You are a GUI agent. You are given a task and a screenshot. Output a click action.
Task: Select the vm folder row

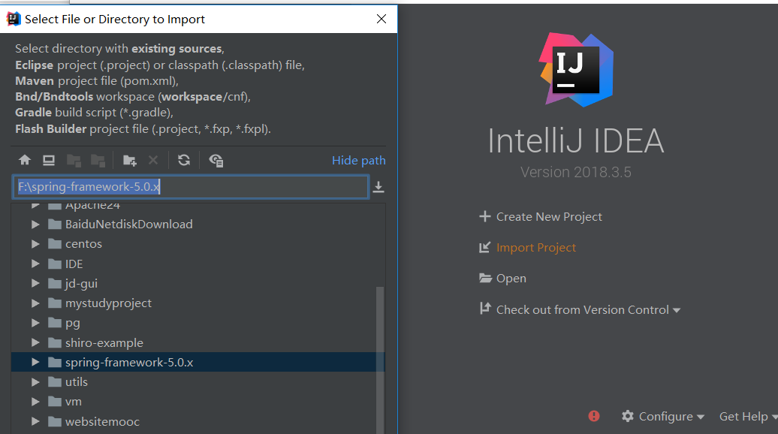(198, 402)
